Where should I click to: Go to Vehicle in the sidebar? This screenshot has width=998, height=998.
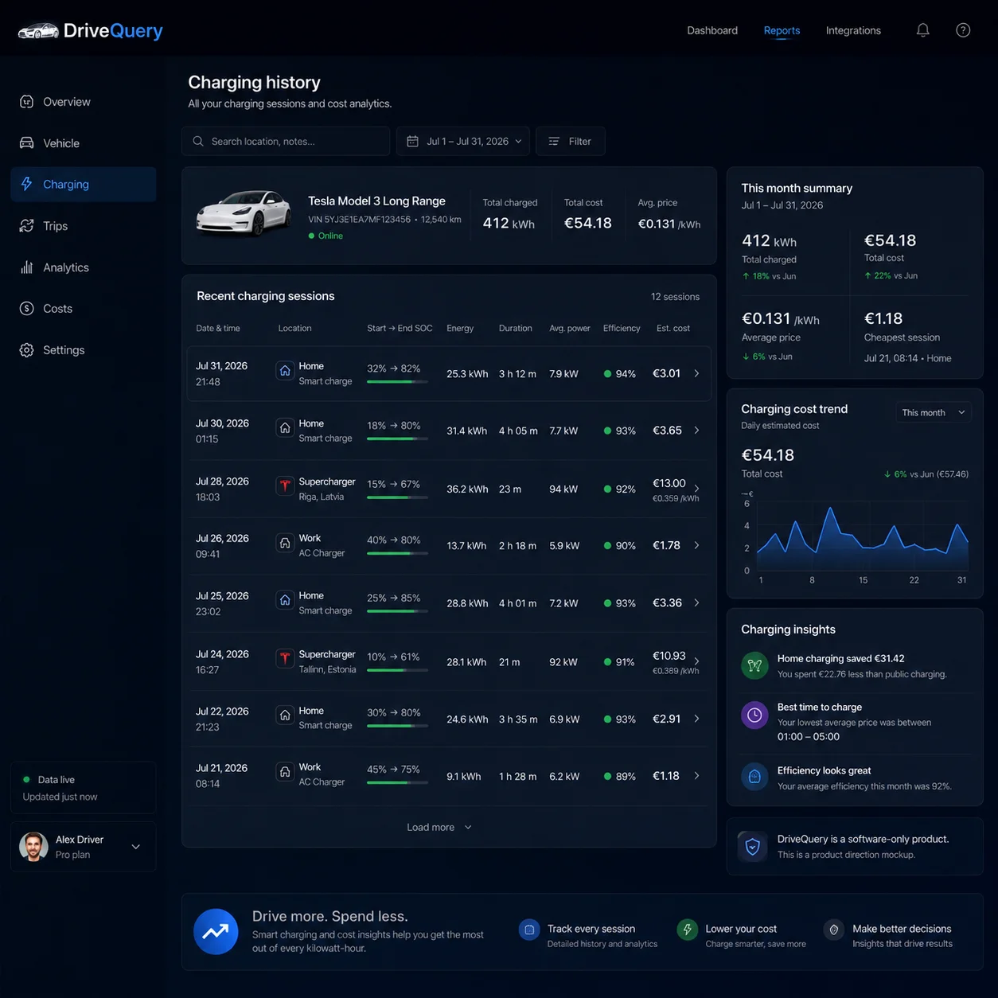point(84,143)
